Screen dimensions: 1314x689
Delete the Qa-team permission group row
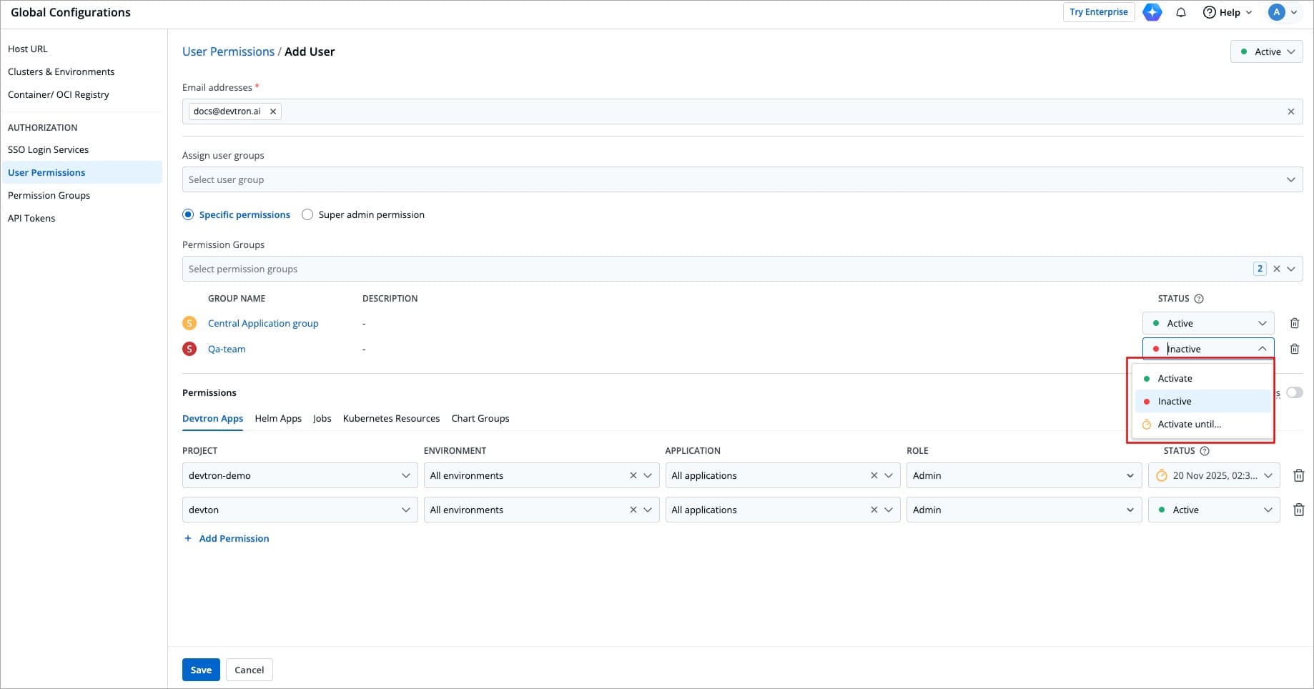coord(1294,349)
